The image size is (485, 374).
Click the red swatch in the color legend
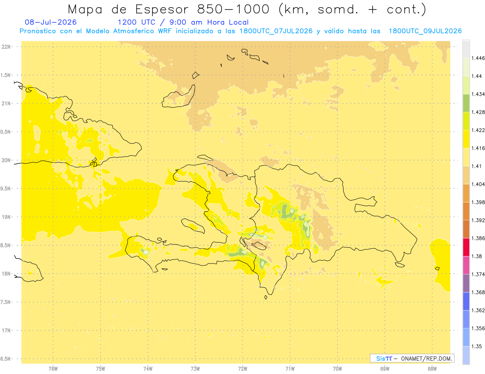[x=466, y=247]
